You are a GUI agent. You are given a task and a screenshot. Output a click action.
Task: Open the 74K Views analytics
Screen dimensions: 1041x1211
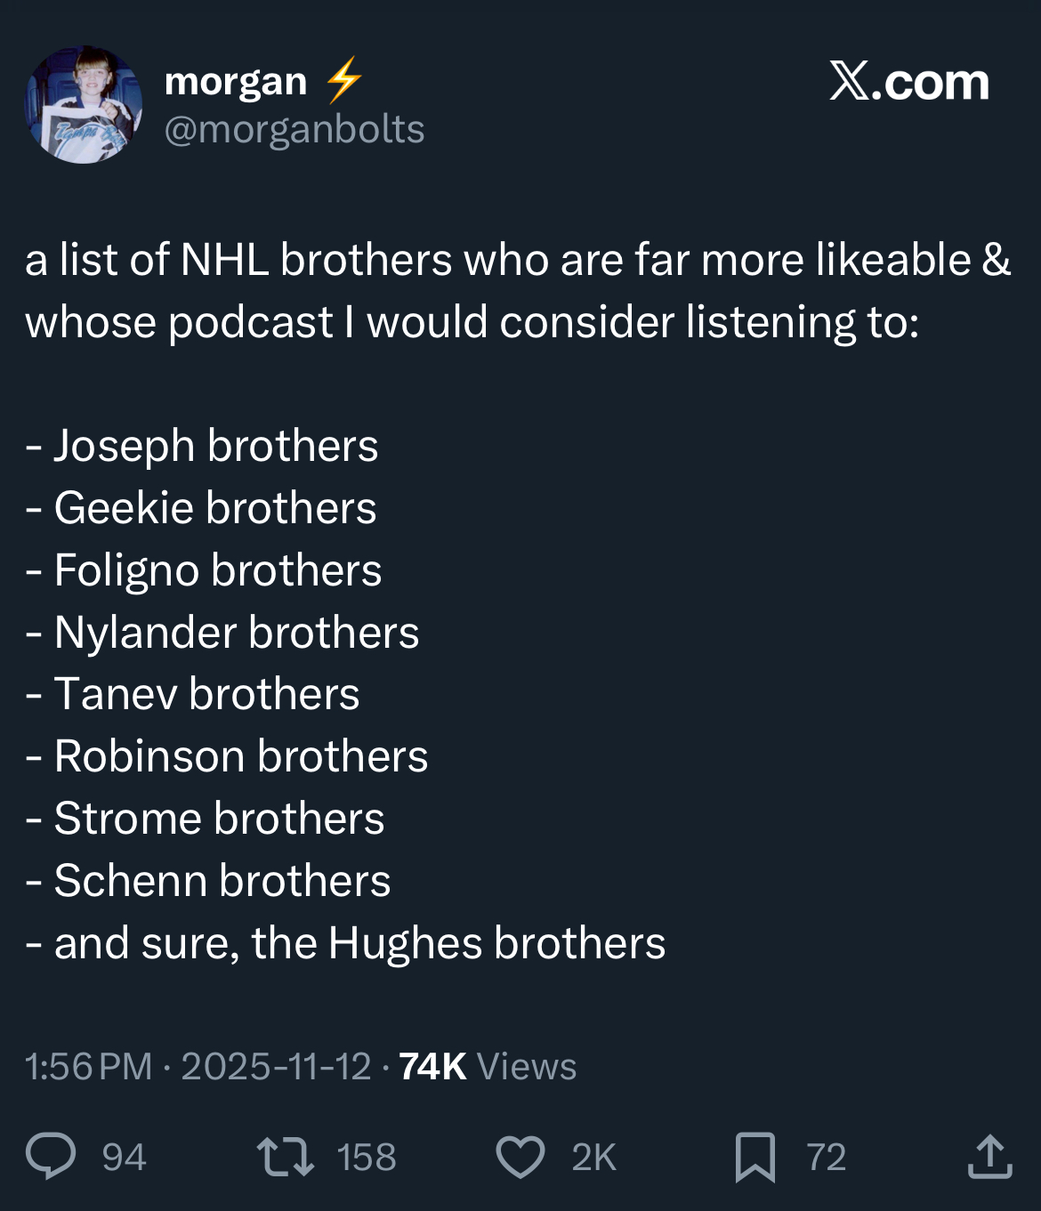pos(488,1067)
